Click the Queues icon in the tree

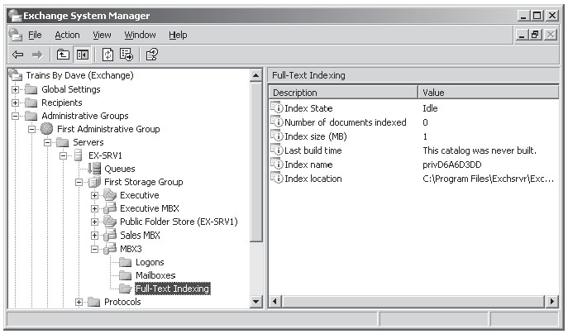(94, 169)
